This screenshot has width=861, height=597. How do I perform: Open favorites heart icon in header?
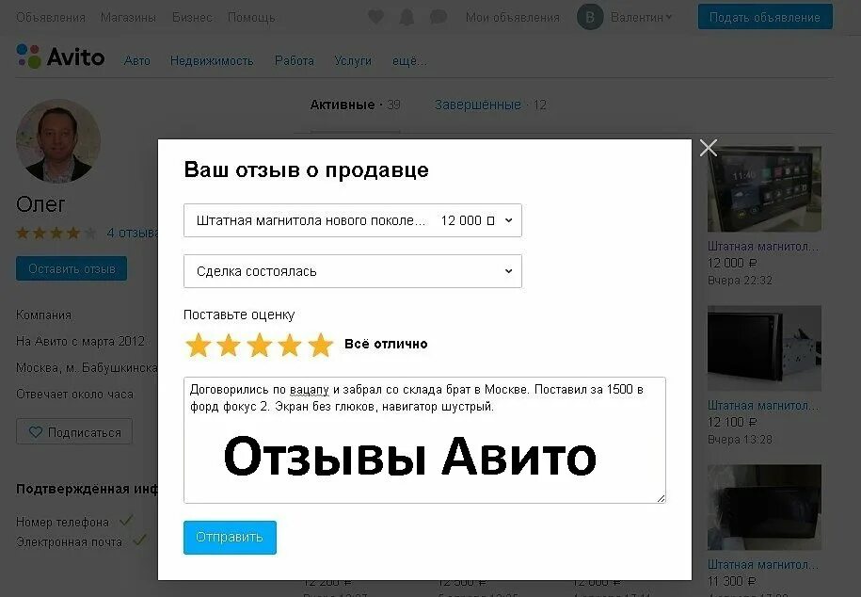click(375, 17)
